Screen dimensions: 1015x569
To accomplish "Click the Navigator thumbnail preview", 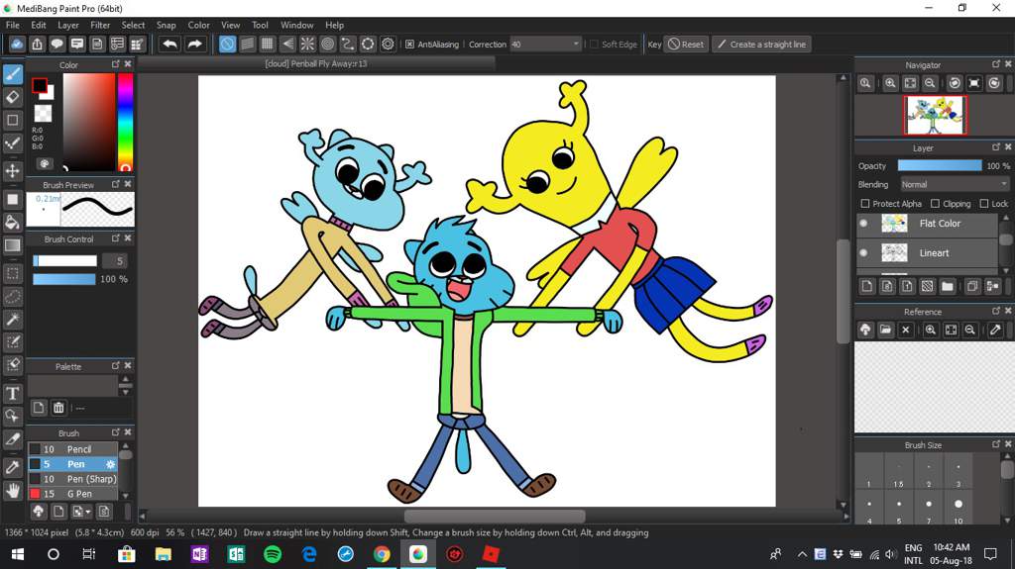I will pos(936,115).
